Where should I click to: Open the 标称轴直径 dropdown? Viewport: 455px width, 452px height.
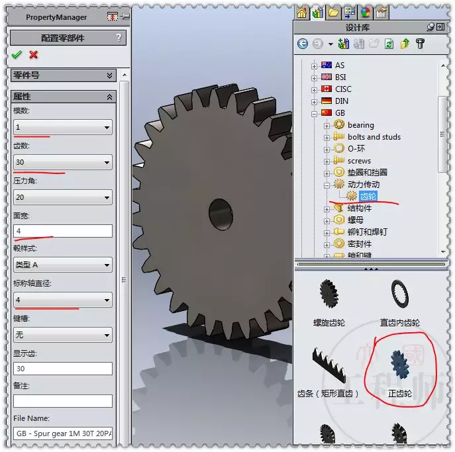coord(63,300)
